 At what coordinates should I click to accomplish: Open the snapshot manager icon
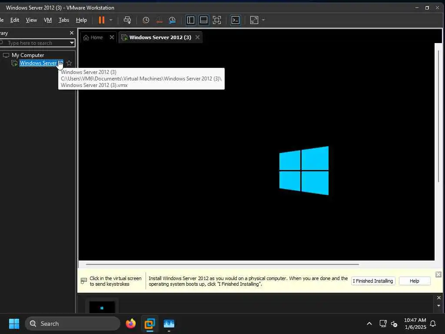[x=172, y=20]
